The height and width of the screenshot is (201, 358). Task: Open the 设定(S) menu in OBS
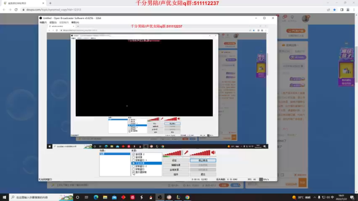pos(53,22)
